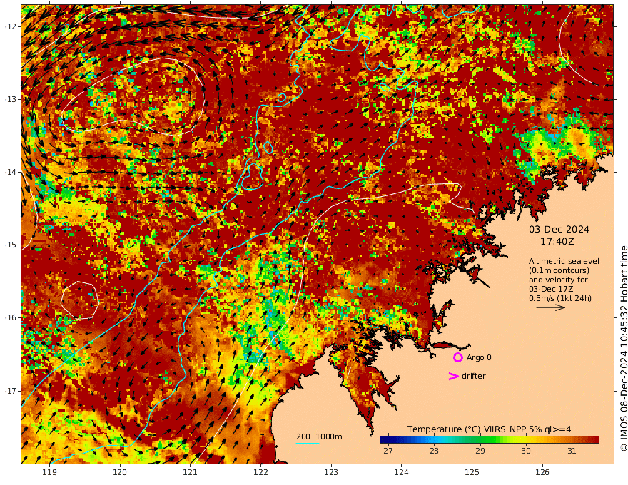Click the magenta drifter arrow legend marker
628x485 pixels.
(453, 376)
